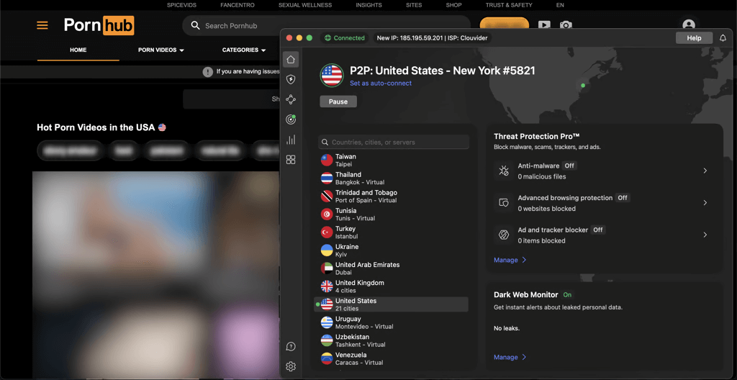
Task: Toggle the Dark Web Monitor On badge
Action: (x=567, y=295)
